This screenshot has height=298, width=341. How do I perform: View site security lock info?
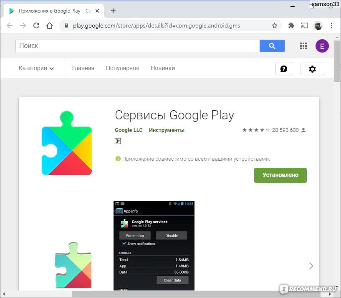66,25
